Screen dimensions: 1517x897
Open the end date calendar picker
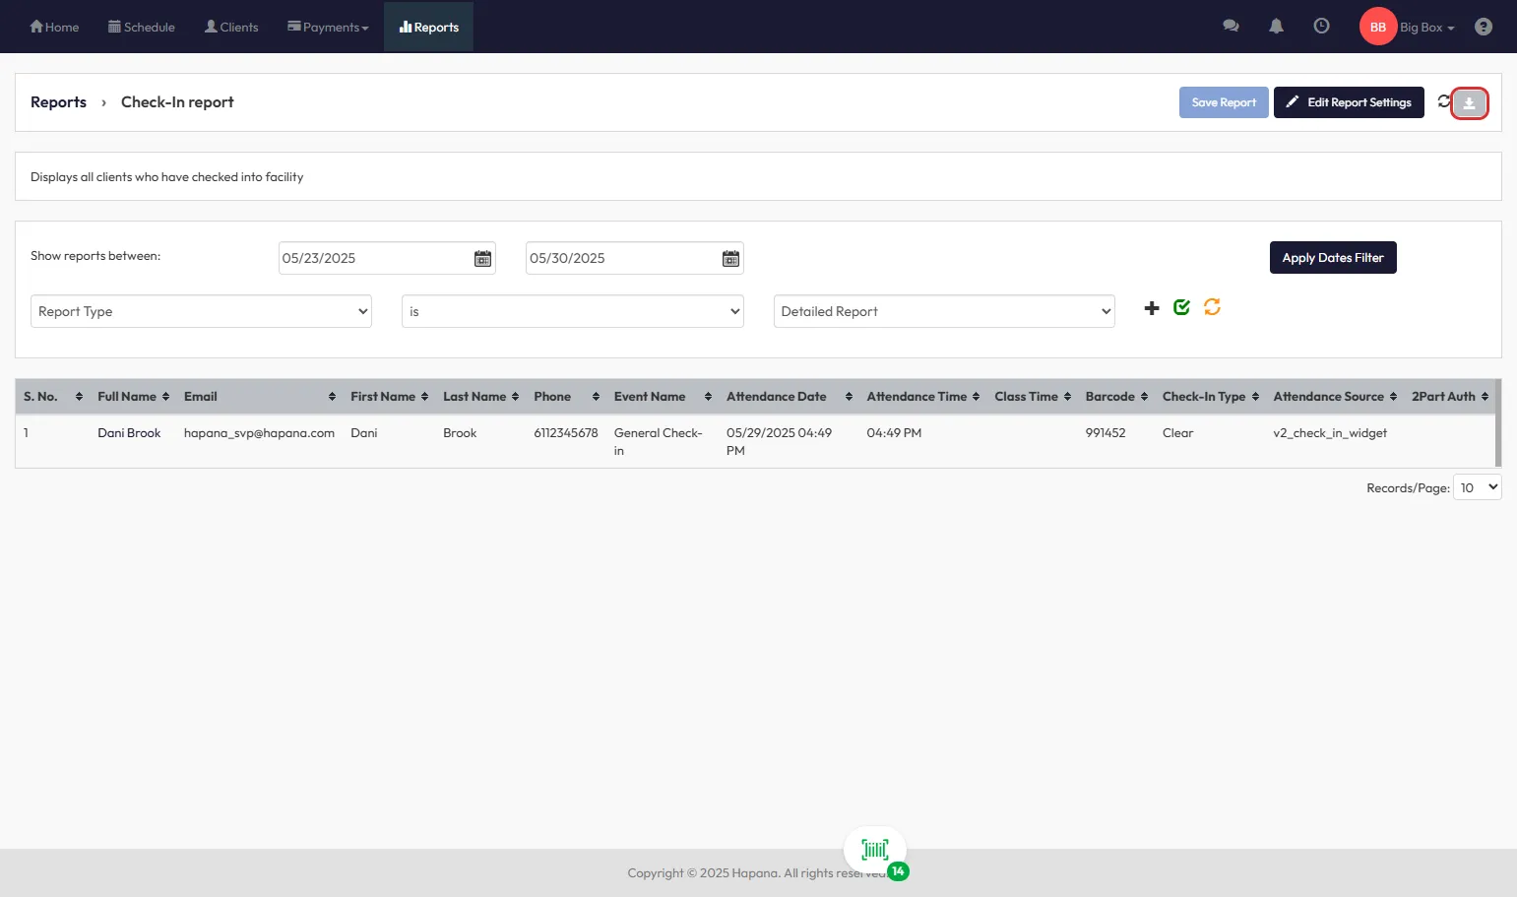(730, 258)
